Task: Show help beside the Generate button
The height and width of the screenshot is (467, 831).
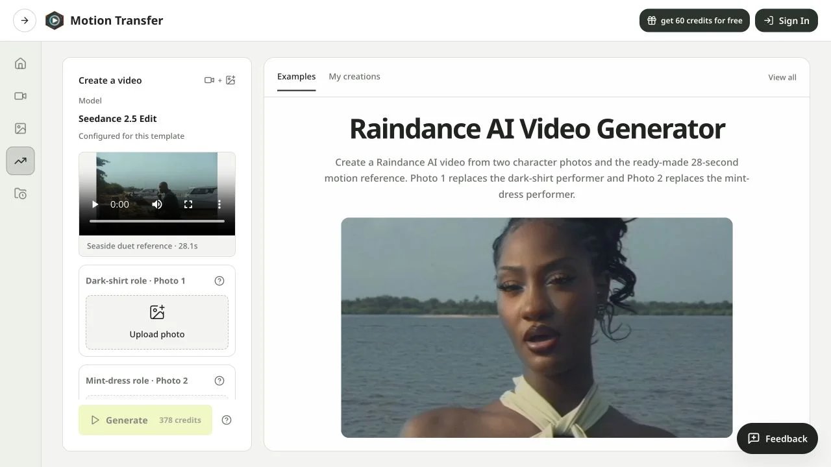Action: tap(227, 420)
